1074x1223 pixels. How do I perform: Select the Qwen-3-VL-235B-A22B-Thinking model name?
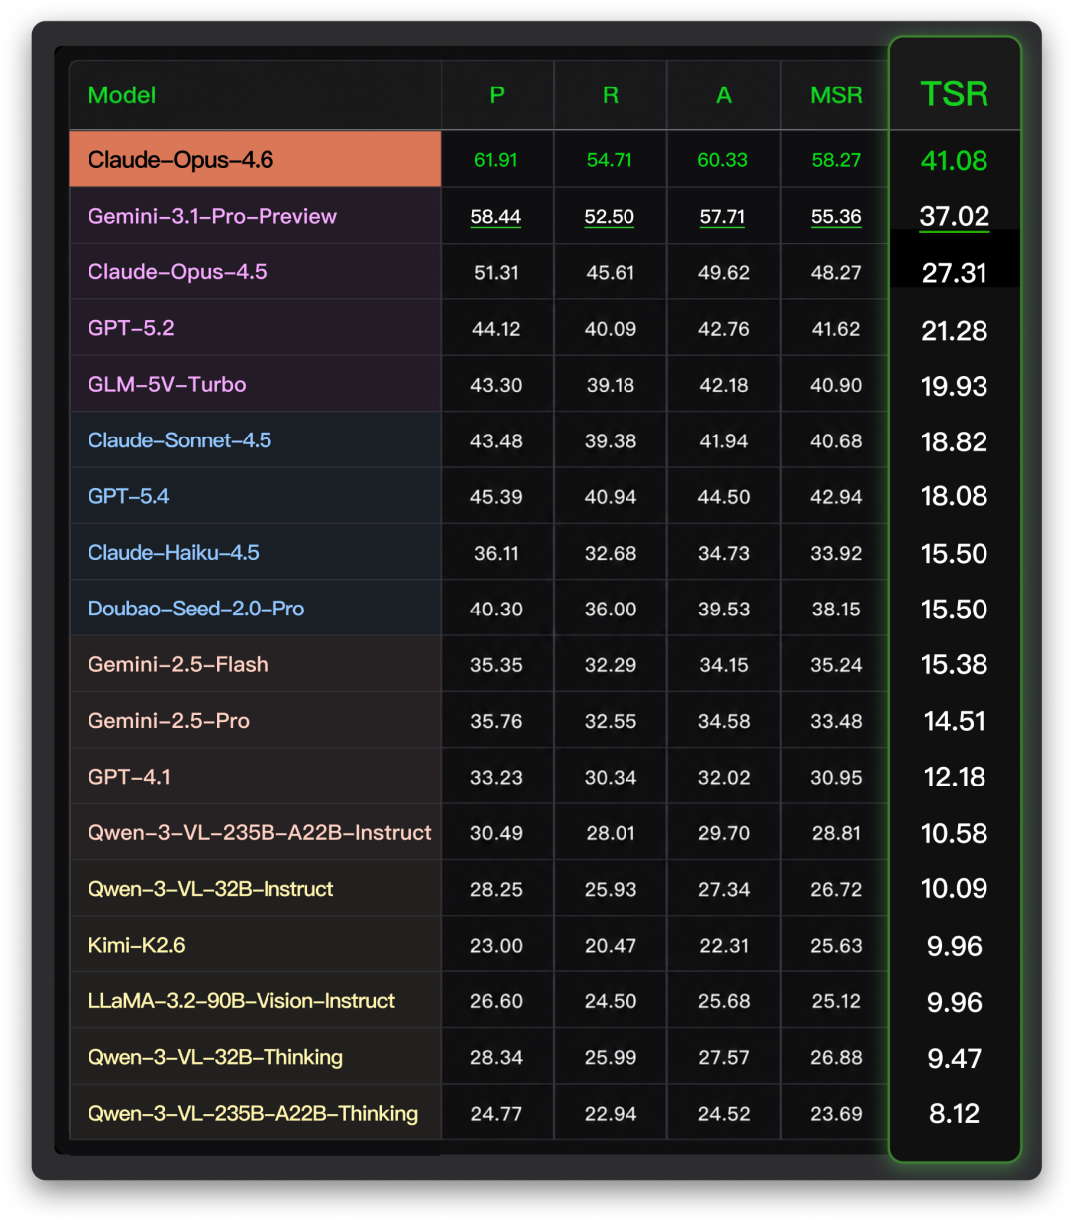point(253,1113)
